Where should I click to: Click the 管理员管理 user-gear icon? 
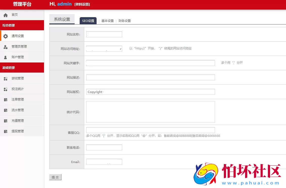(x=6, y=47)
